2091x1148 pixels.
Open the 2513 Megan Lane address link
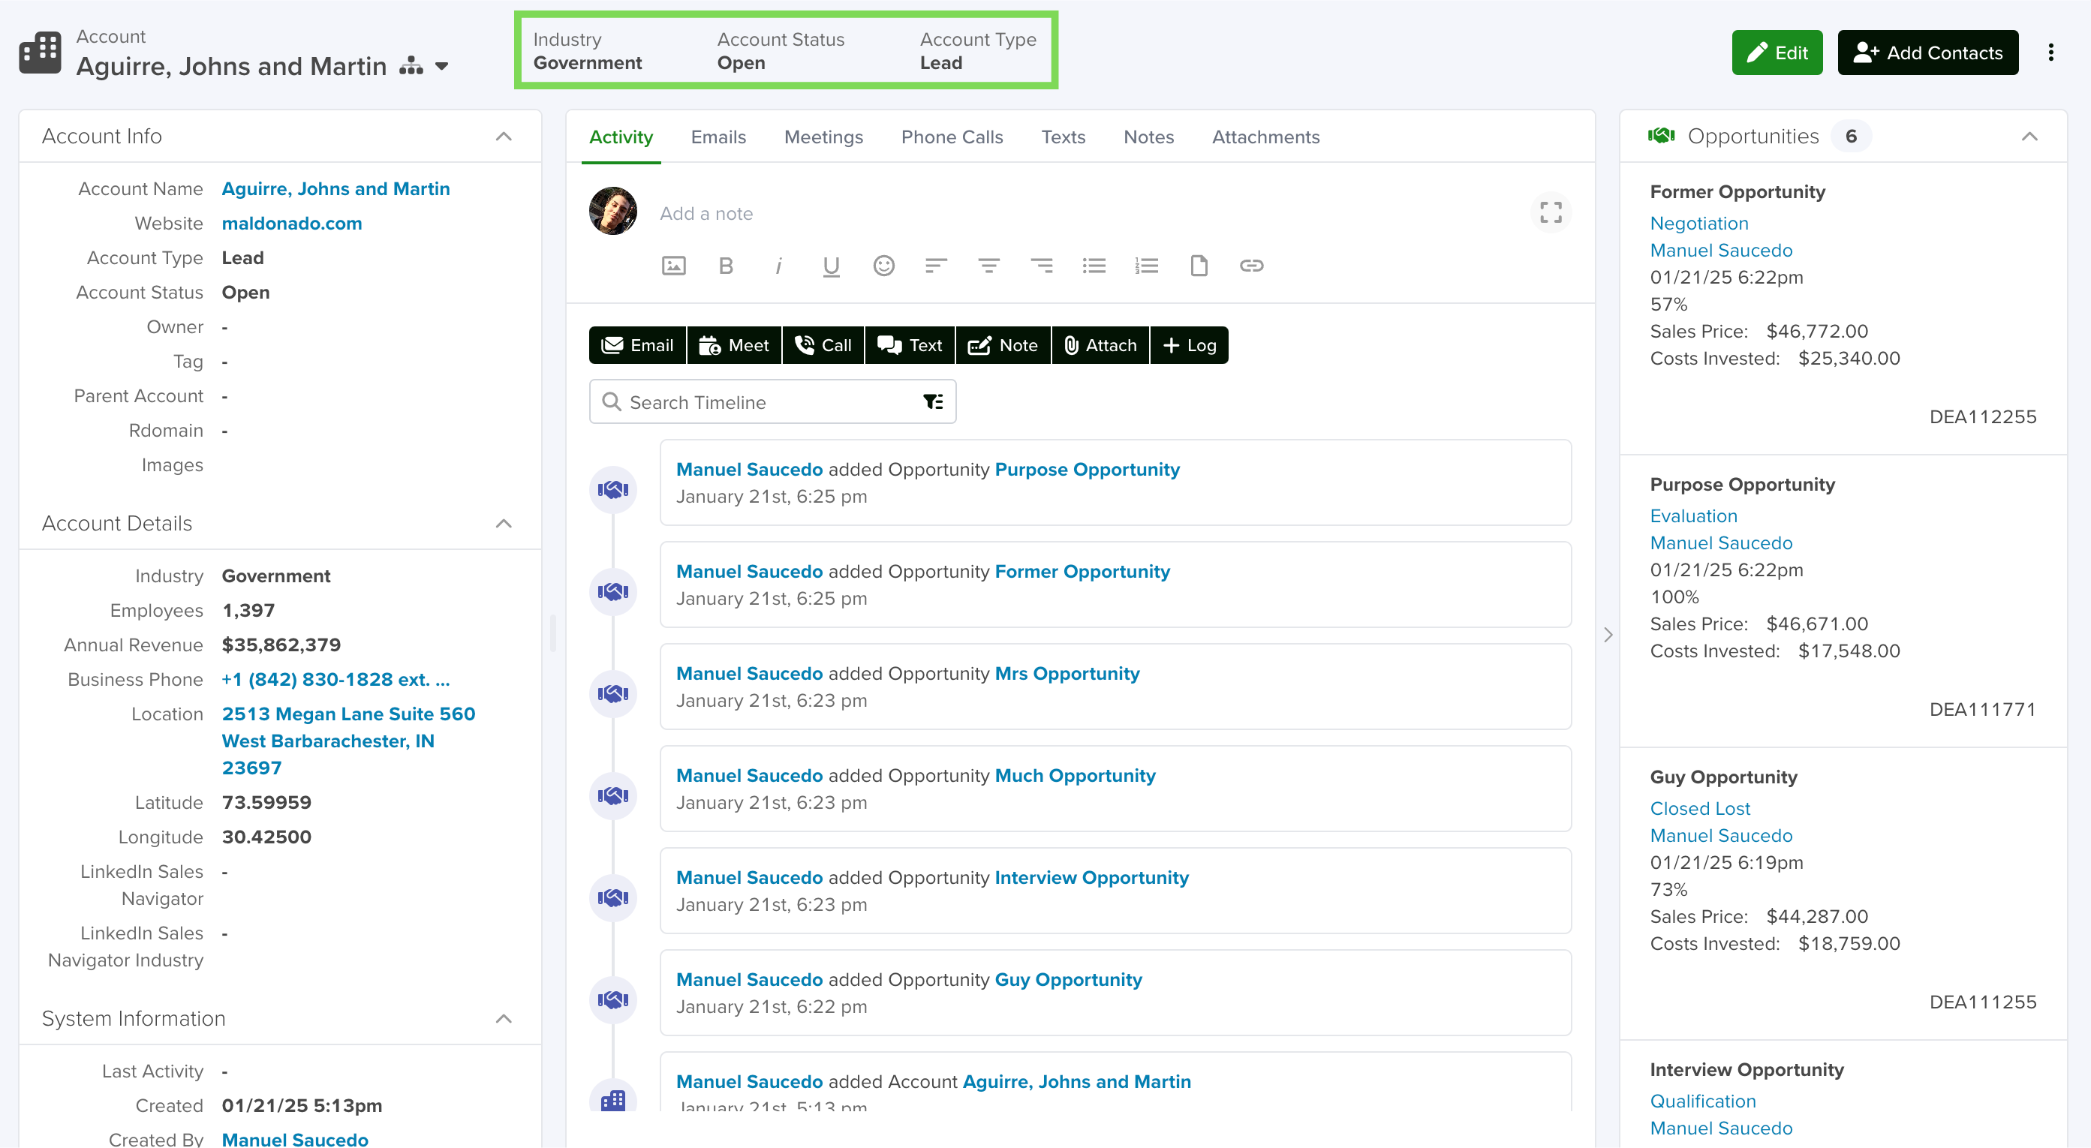(348, 741)
